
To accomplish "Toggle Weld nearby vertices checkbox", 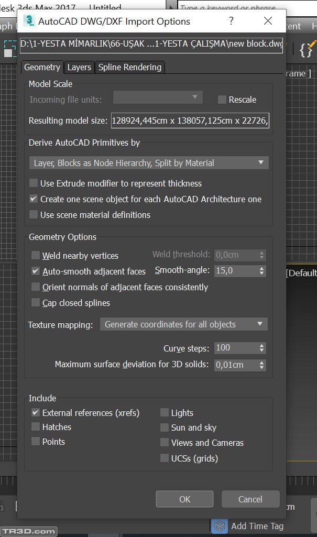I will click(x=36, y=256).
